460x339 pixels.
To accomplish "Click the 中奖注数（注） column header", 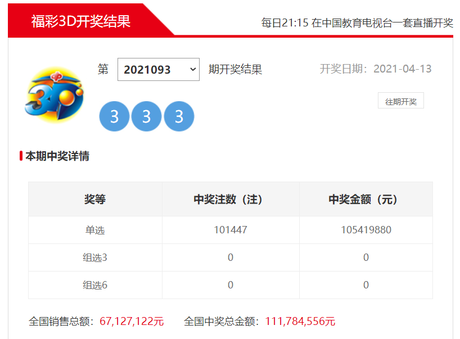I will click(x=231, y=200).
